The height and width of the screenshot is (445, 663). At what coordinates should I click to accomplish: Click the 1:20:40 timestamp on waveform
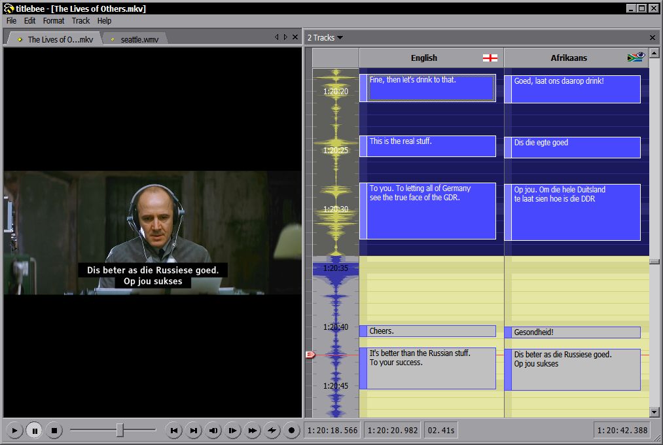pyautogui.click(x=336, y=327)
